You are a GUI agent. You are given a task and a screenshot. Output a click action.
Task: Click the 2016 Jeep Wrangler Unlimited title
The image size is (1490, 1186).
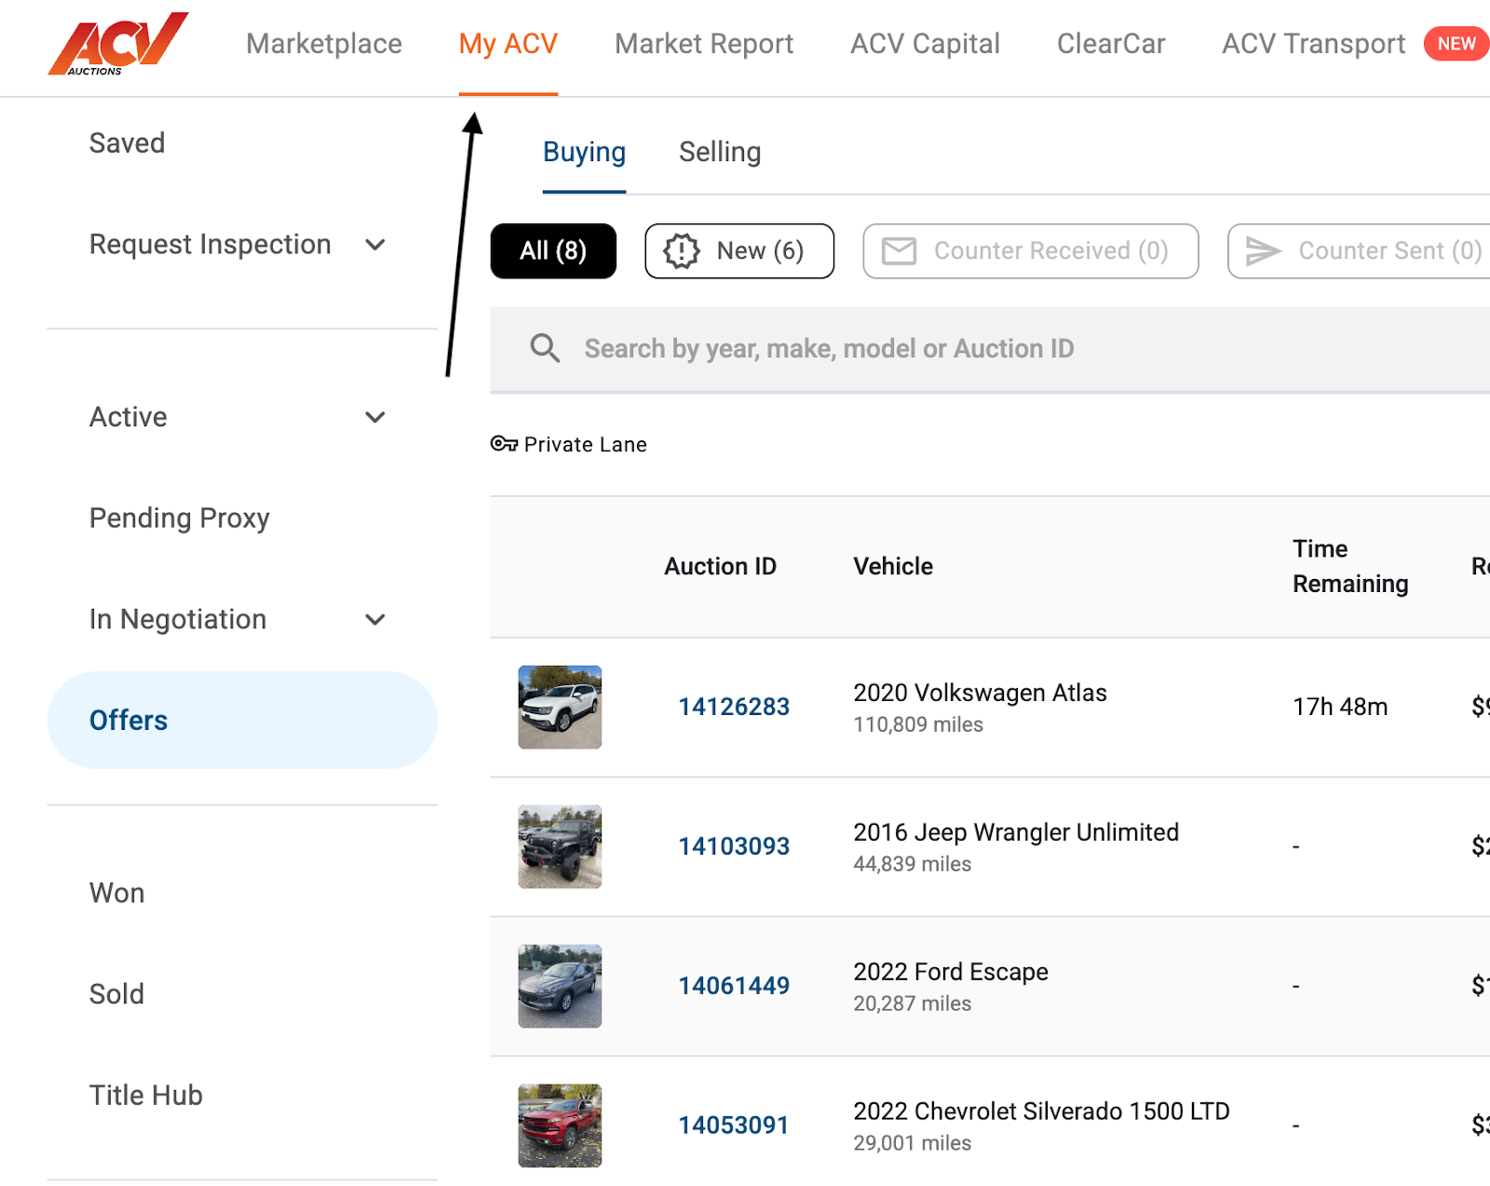coord(1016,832)
